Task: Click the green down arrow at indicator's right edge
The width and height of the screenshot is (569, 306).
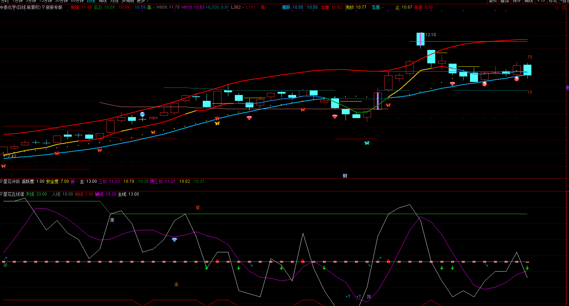Action: pos(527,268)
